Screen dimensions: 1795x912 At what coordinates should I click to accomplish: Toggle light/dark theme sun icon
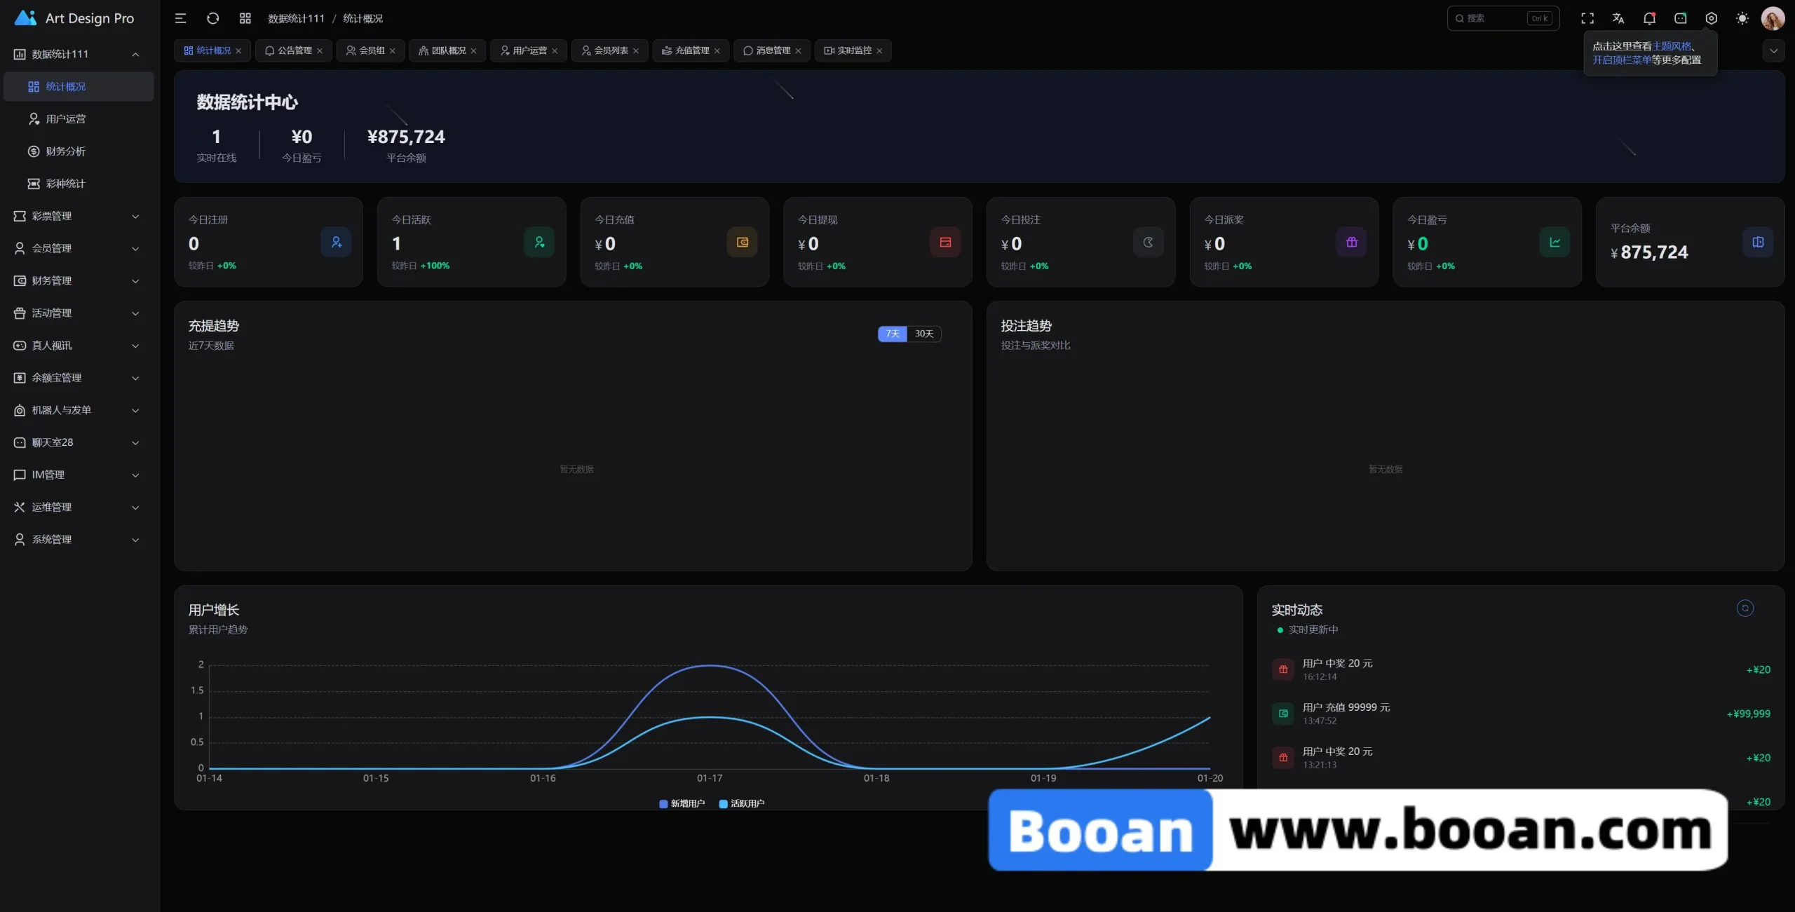[x=1742, y=18]
